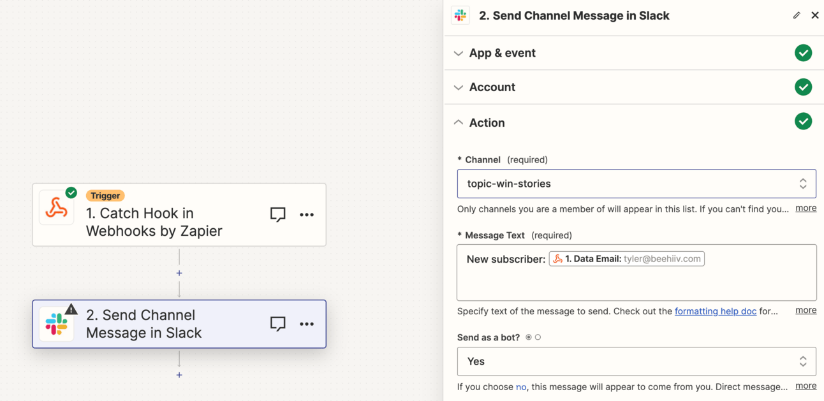Show more of the Channel help text
Image resolution: width=824 pixels, height=401 pixels.
pyautogui.click(x=806, y=208)
